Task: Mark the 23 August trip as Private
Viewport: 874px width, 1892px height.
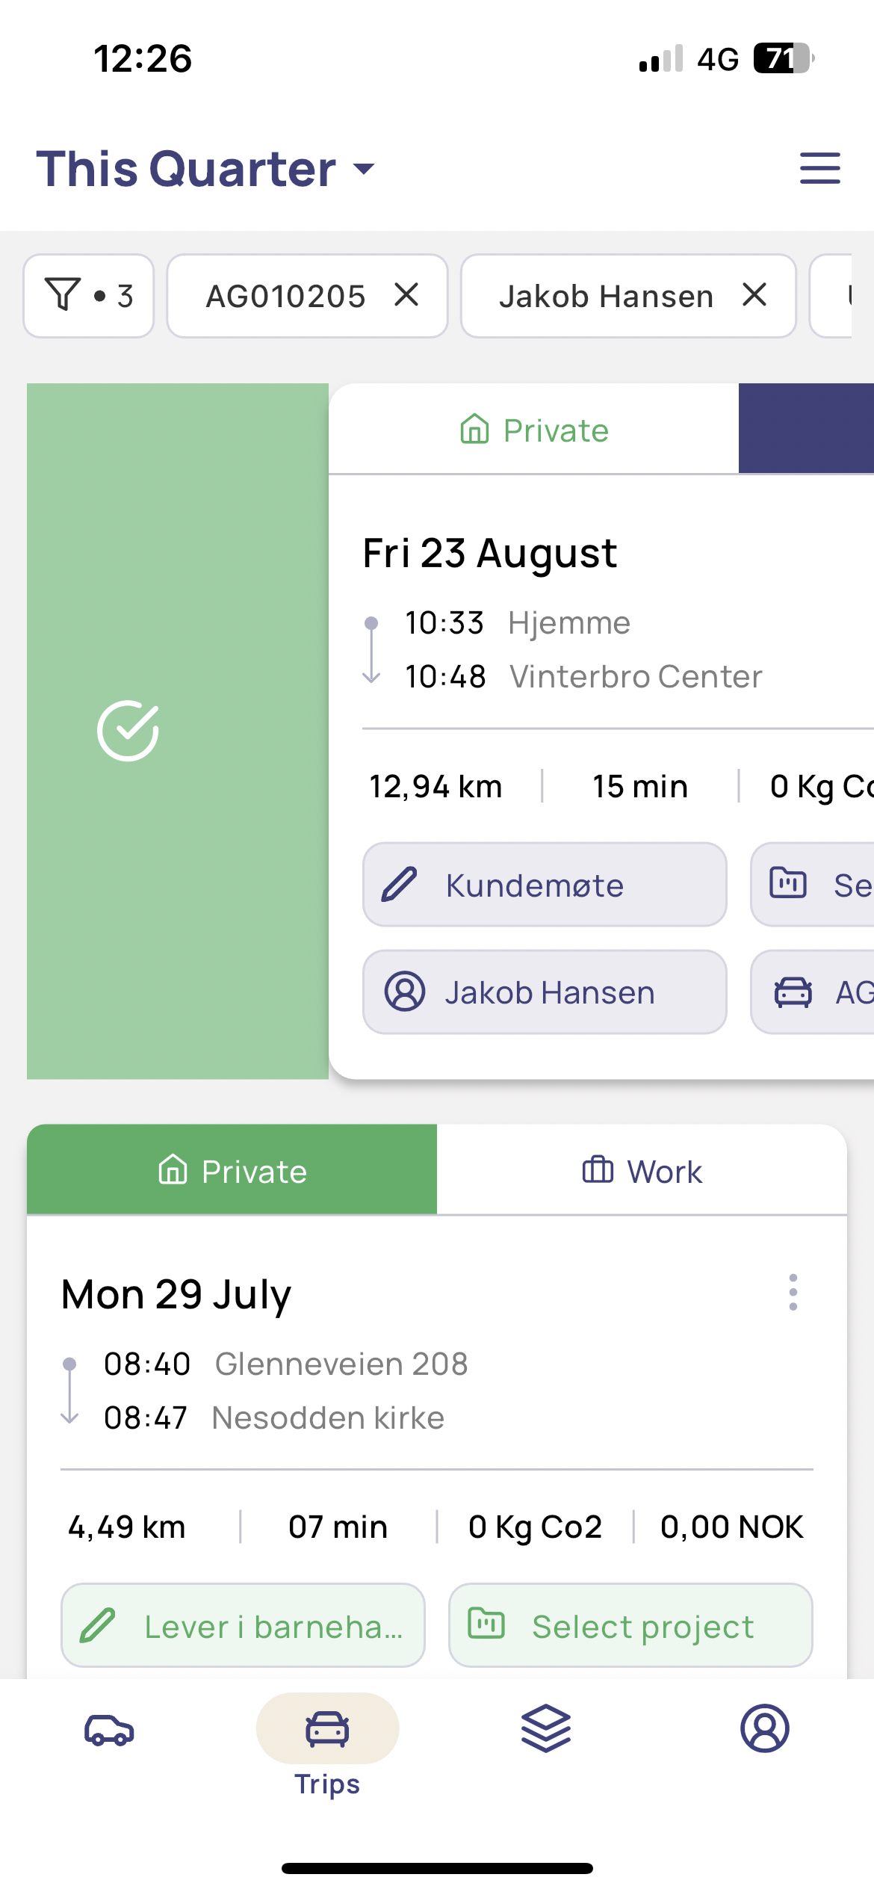Action: point(534,430)
